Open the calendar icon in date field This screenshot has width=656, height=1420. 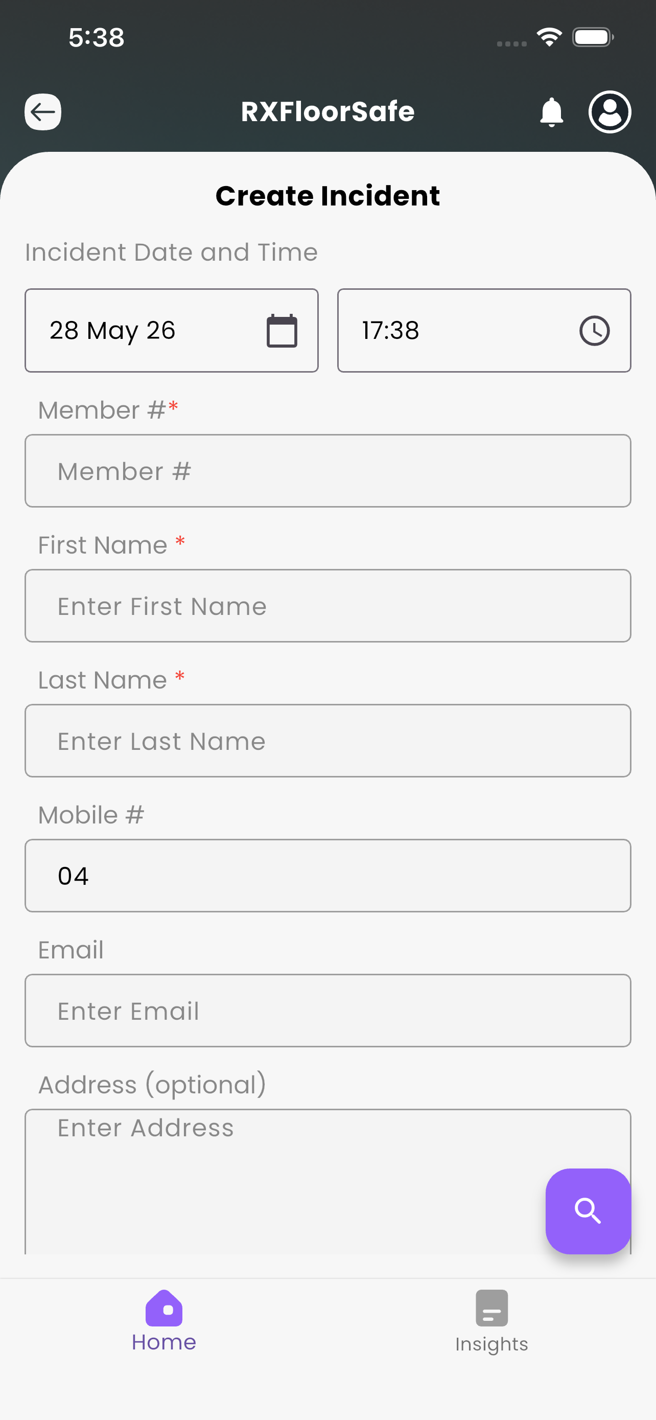pyautogui.click(x=282, y=331)
